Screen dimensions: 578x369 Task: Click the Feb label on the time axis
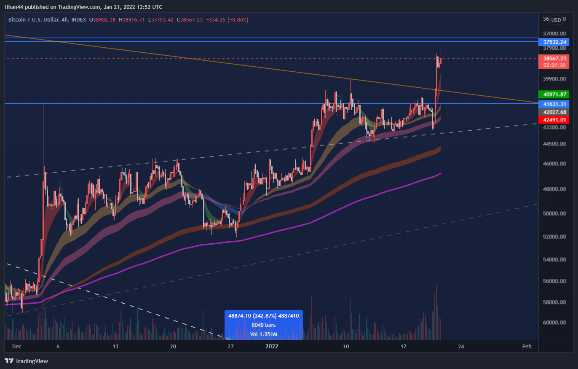(527, 347)
